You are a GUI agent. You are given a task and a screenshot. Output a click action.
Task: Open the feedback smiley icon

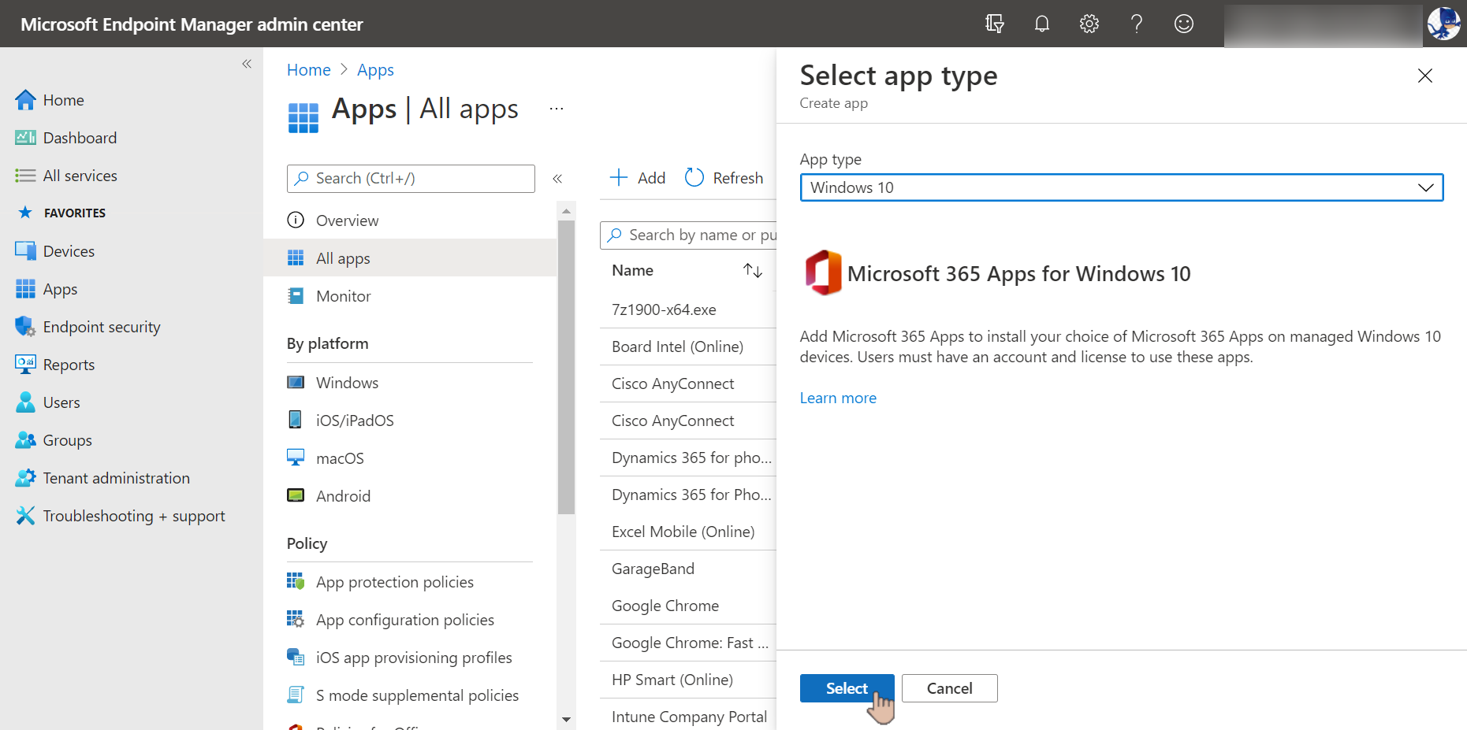click(1184, 24)
